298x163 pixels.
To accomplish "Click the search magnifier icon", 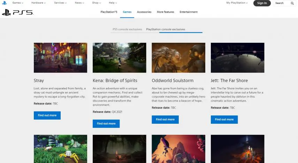I will click(292, 3).
